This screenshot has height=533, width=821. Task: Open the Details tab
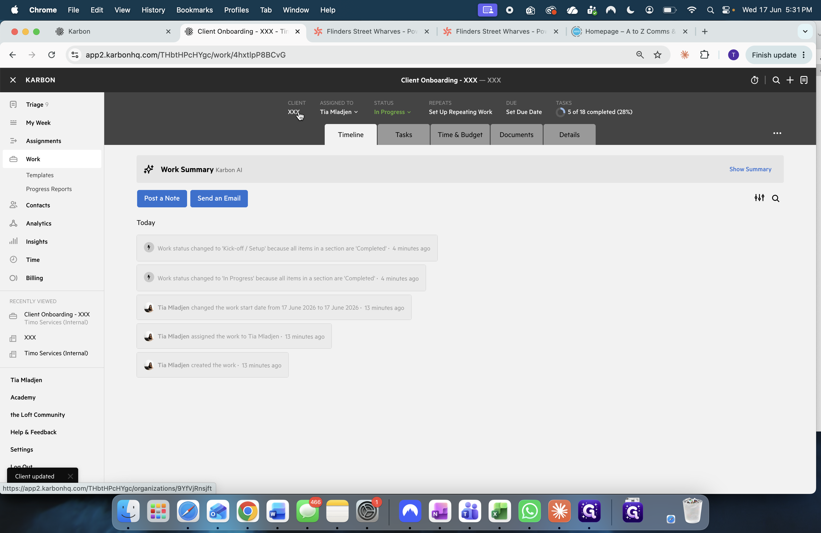point(569,134)
